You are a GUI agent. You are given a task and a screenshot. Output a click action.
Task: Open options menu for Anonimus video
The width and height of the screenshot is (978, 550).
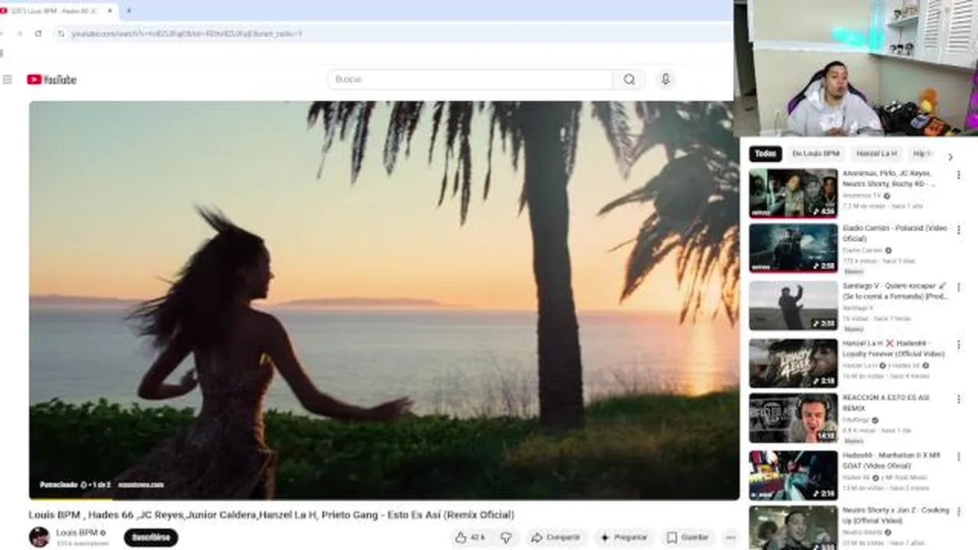click(959, 175)
